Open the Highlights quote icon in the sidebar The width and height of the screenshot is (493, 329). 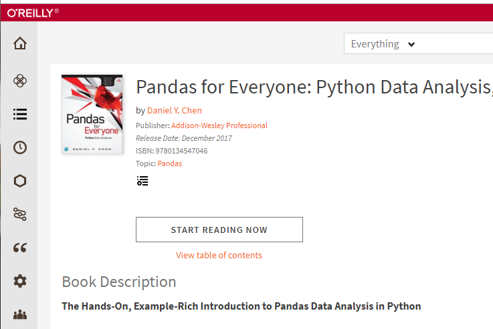[20, 248]
